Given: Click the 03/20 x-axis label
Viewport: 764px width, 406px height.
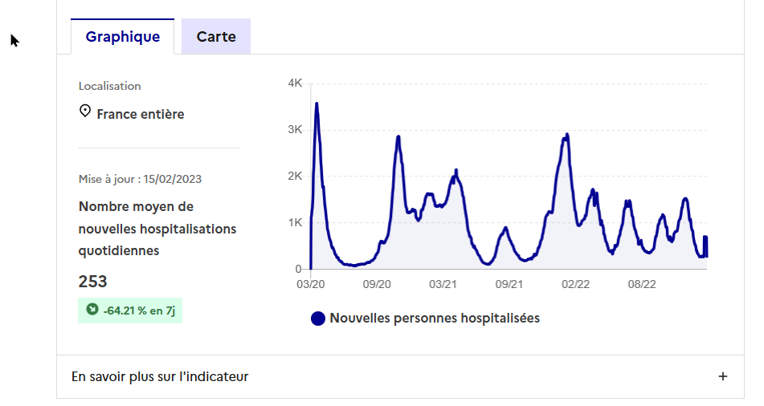Looking at the screenshot, I should coord(311,284).
